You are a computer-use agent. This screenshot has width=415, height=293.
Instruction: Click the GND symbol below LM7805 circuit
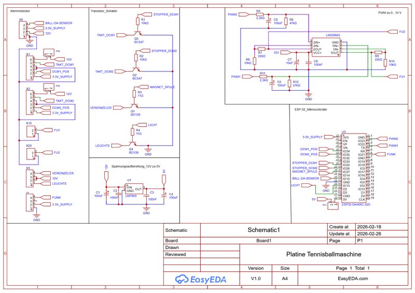[x=146, y=210]
